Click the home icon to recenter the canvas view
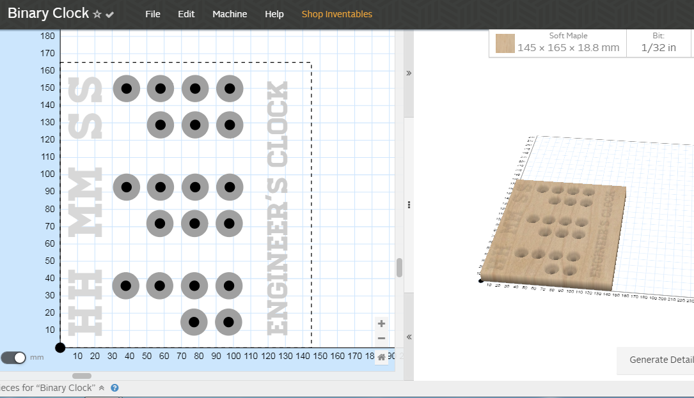Viewport: 694px width, 398px height. click(381, 358)
